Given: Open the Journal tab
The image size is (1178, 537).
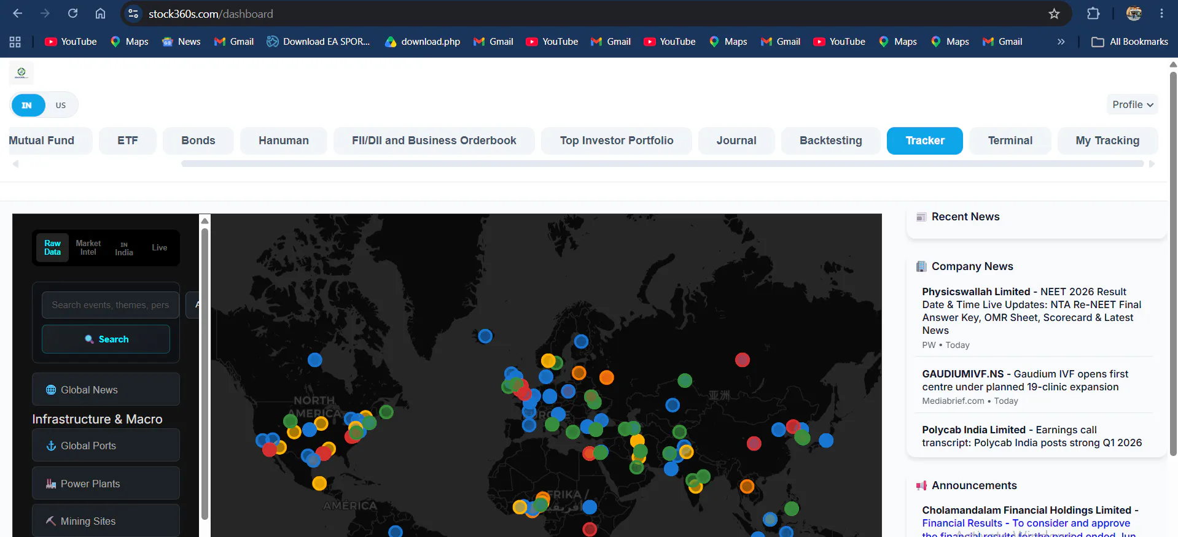Looking at the screenshot, I should tap(736, 141).
